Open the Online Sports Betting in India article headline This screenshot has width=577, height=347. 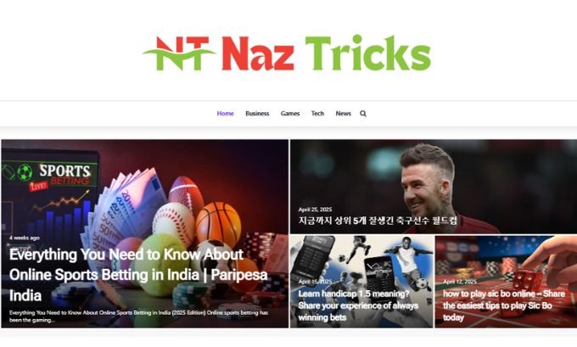click(x=138, y=275)
